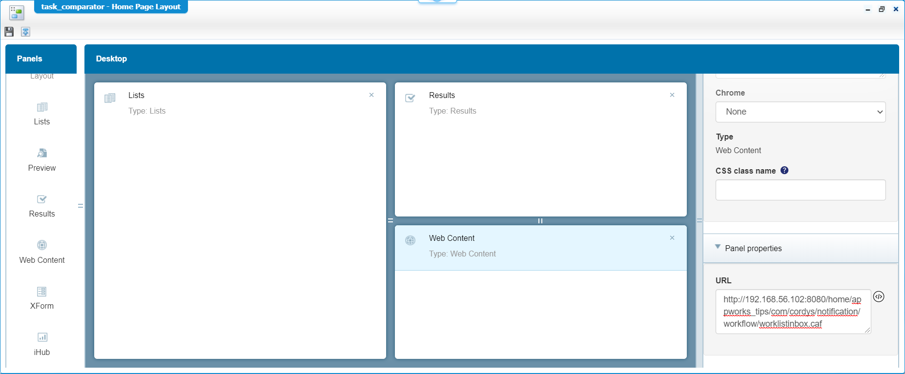Click the publish upload arrow icon

point(25,32)
